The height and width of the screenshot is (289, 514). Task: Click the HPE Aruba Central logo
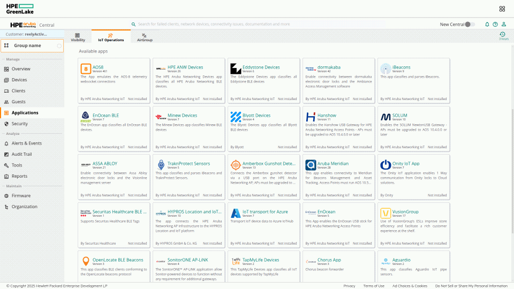pyautogui.click(x=32, y=25)
